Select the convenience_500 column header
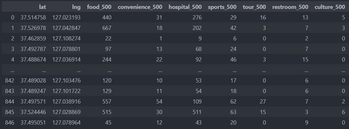Viewport: 349px width, 129px height. (x=140, y=7)
